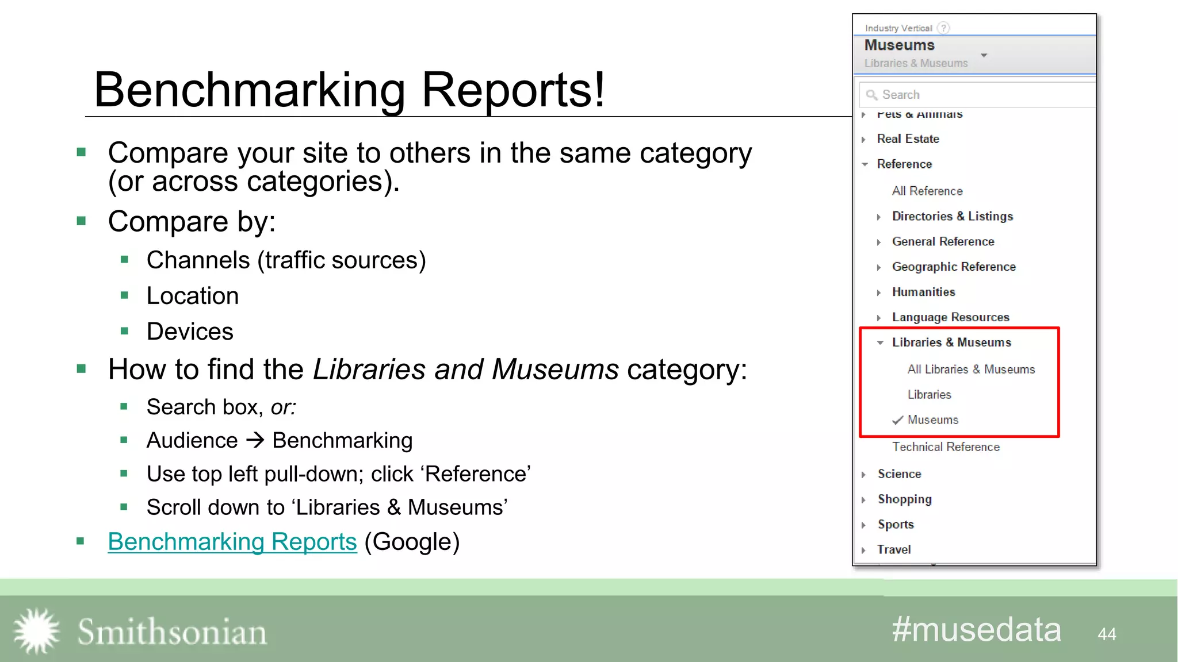
Task: Click the Libraries & Museums label
Action: tap(951, 342)
